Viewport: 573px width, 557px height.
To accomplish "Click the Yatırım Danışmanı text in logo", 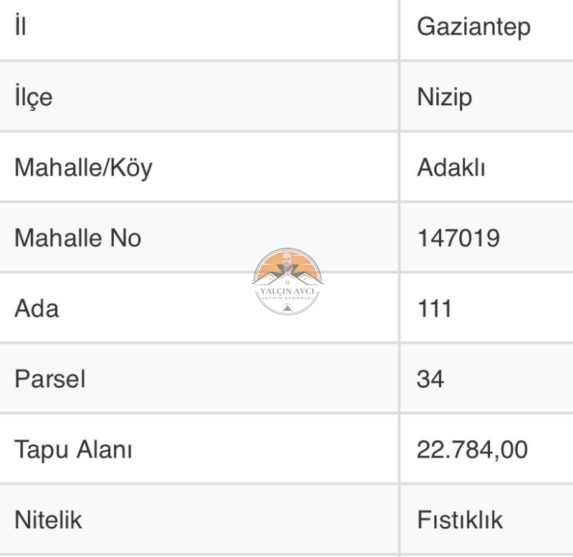I will coord(287,298).
